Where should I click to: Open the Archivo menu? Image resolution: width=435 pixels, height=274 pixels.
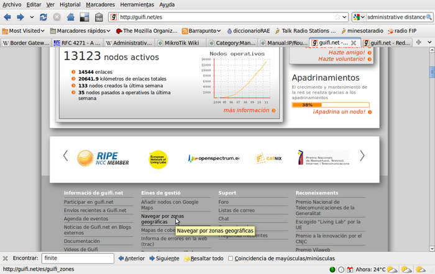pyautogui.click(x=12, y=4)
